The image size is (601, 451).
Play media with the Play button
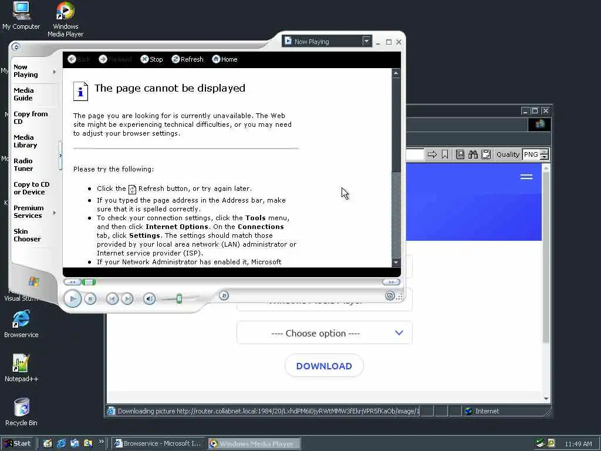[x=72, y=299]
